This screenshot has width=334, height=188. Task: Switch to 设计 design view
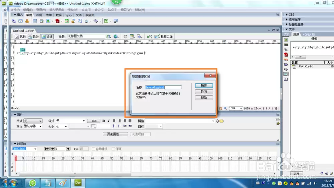pyautogui.click(x=47, y=36)
